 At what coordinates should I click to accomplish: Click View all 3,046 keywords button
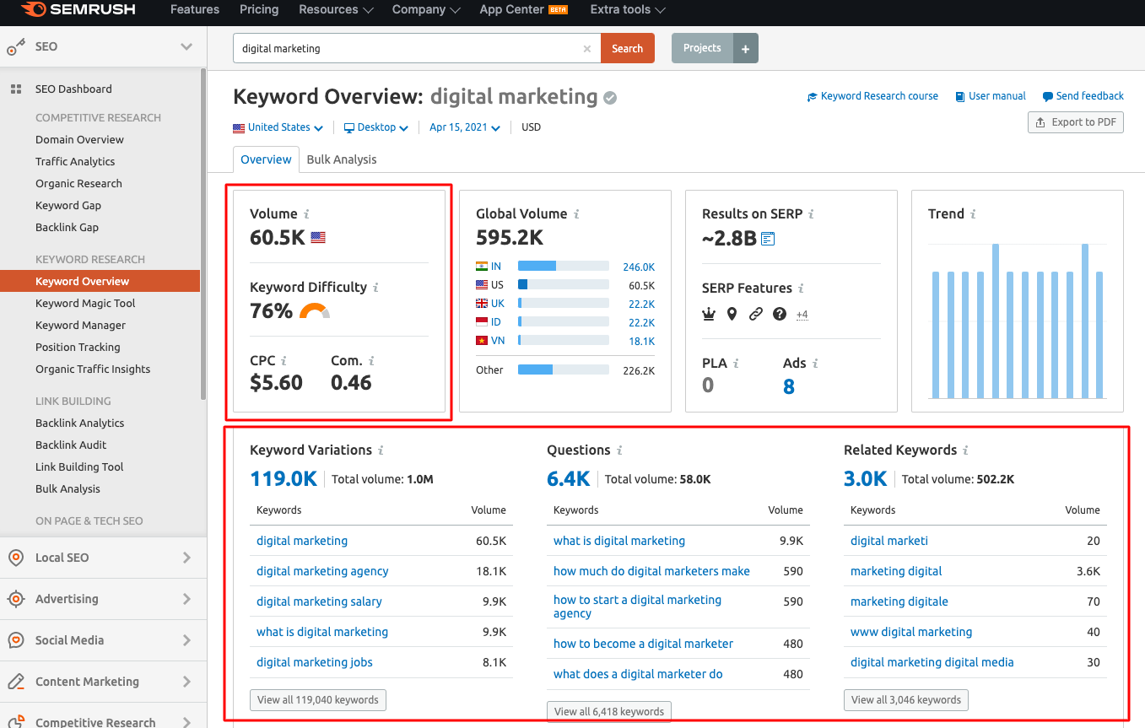click(906, 700)
